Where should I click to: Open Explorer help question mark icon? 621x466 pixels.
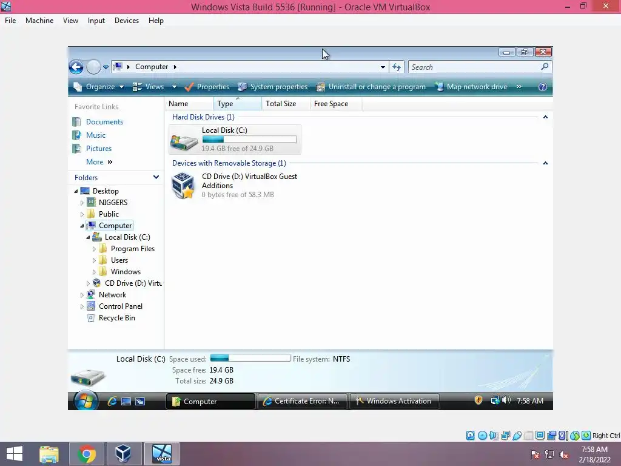click(543, 87)
